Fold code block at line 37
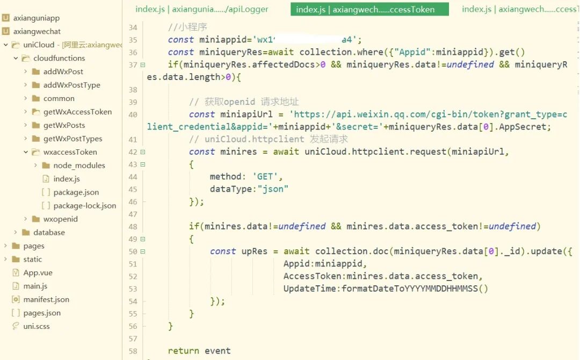580x360 pixels. click(143, 65)
